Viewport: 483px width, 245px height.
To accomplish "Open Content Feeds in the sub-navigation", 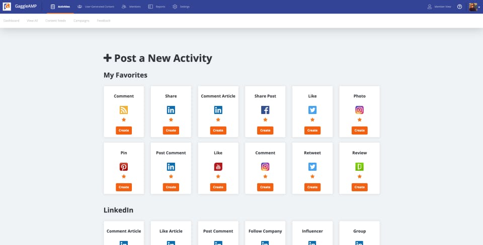I will coord(56,21).
